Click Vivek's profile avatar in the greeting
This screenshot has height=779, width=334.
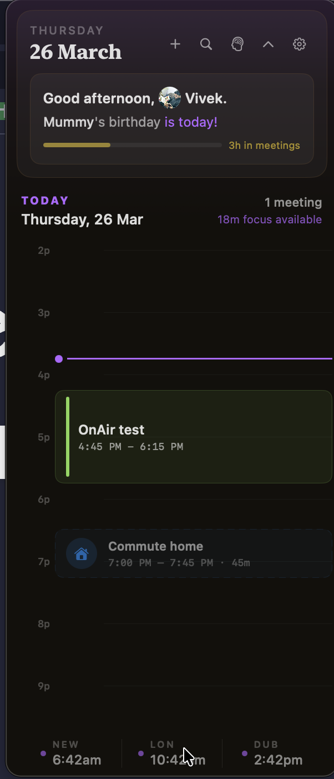[x=169, y=97]
